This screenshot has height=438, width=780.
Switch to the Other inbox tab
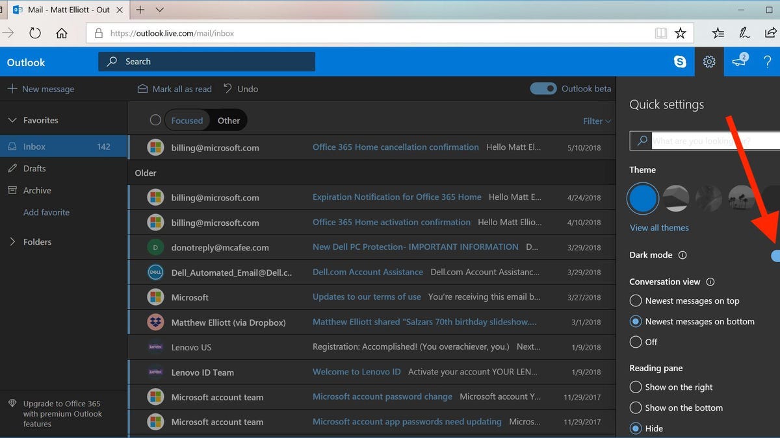point(229,120)
